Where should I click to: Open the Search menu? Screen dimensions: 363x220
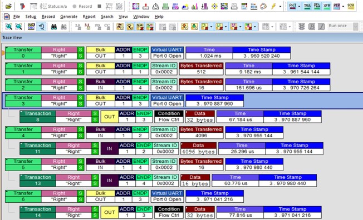click(x=107, y=17)
